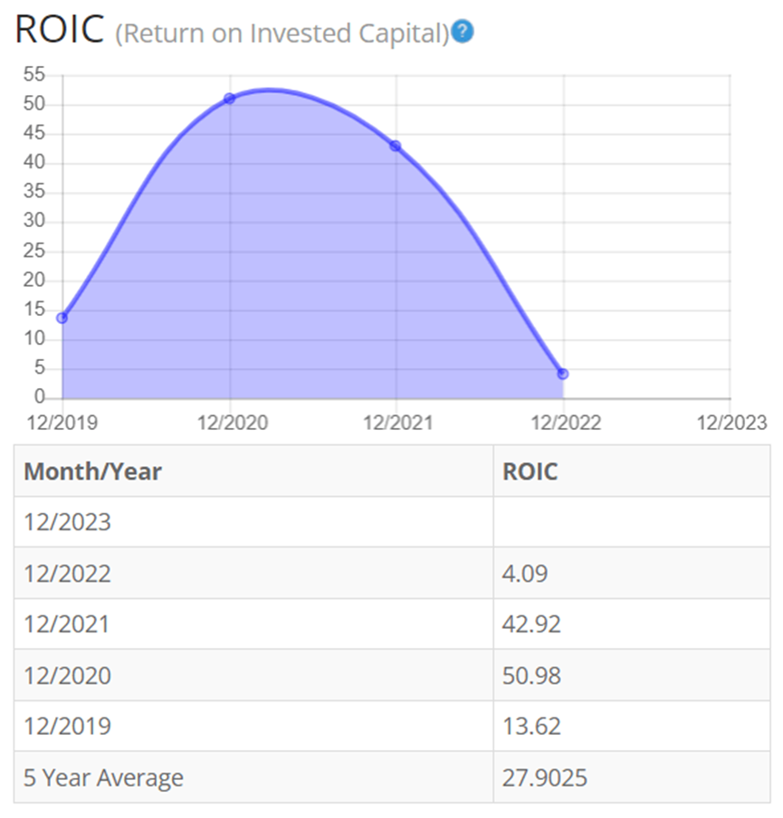783x818 pixels.
Task: Select the 12/2022 table row label
Action: coord(67,573)
